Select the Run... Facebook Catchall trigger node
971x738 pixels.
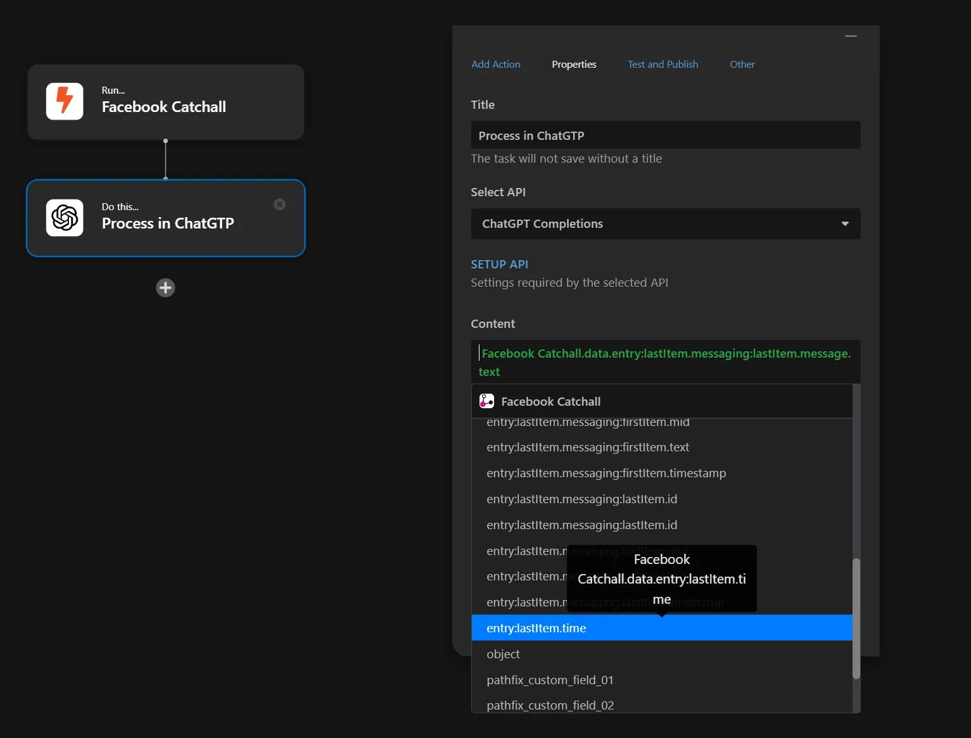165,102
